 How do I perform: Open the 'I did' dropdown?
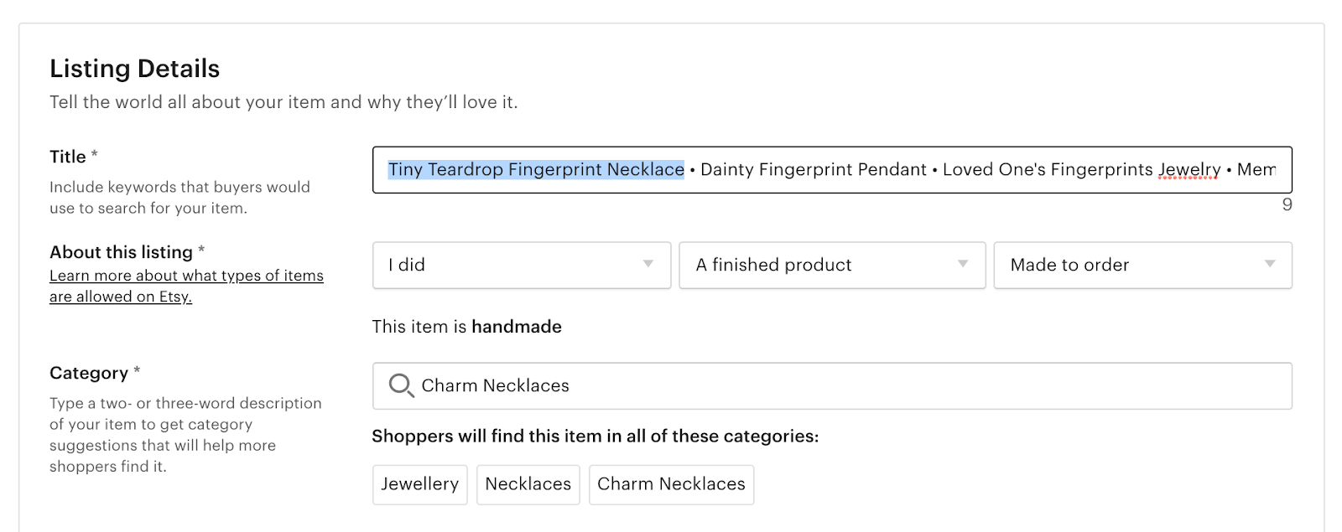[x=522, y=266]
